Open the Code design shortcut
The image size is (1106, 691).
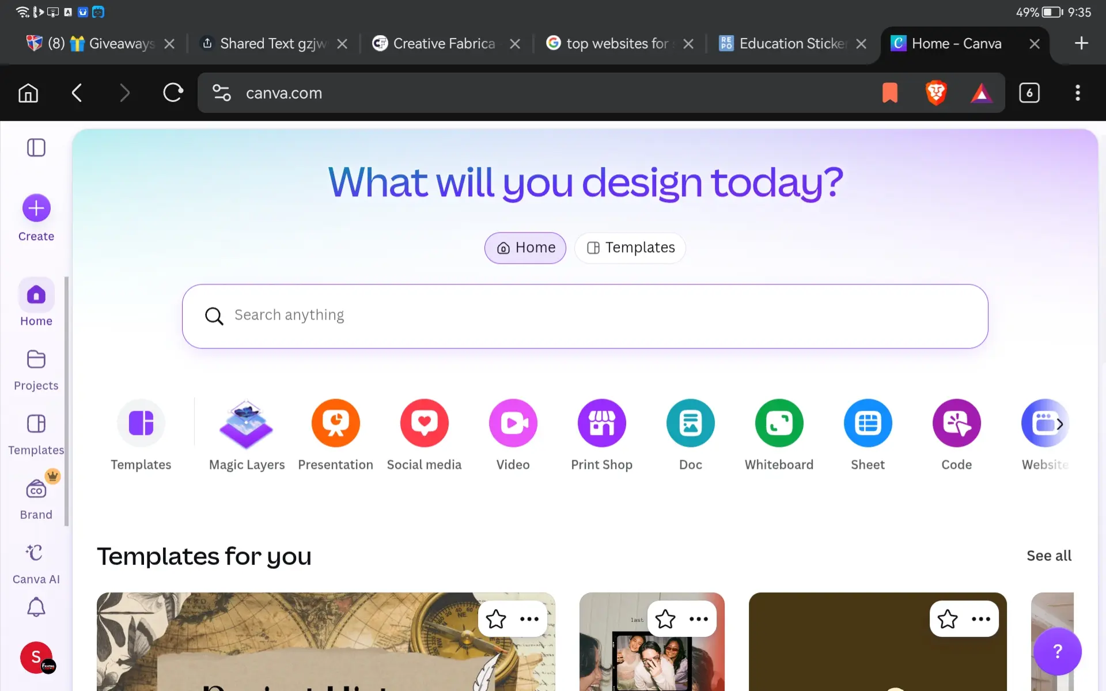[957, 435]
